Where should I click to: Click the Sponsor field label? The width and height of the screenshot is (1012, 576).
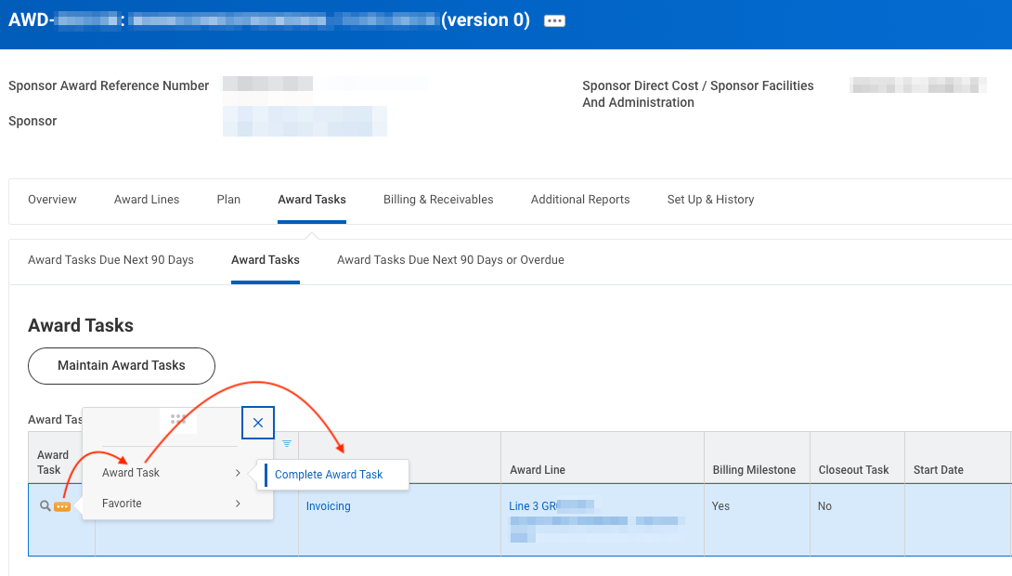tap(32, 122)
